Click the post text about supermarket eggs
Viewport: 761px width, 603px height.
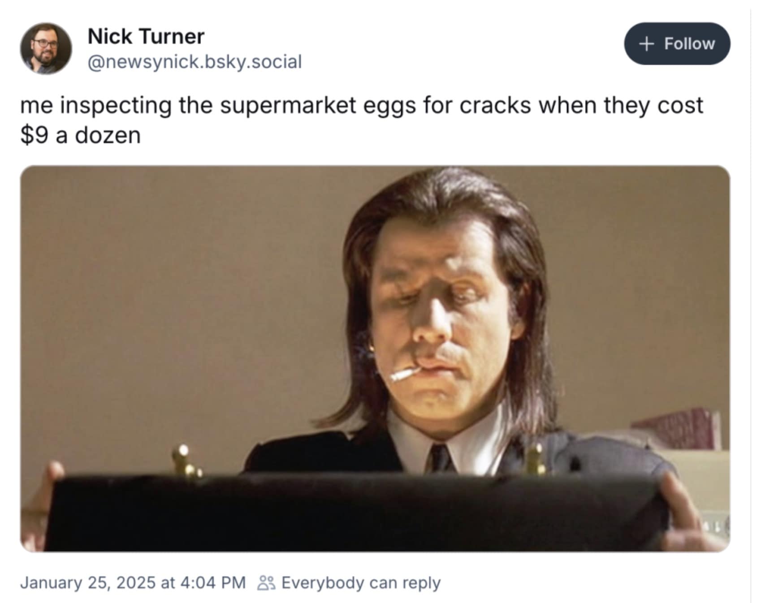(361, 106)
